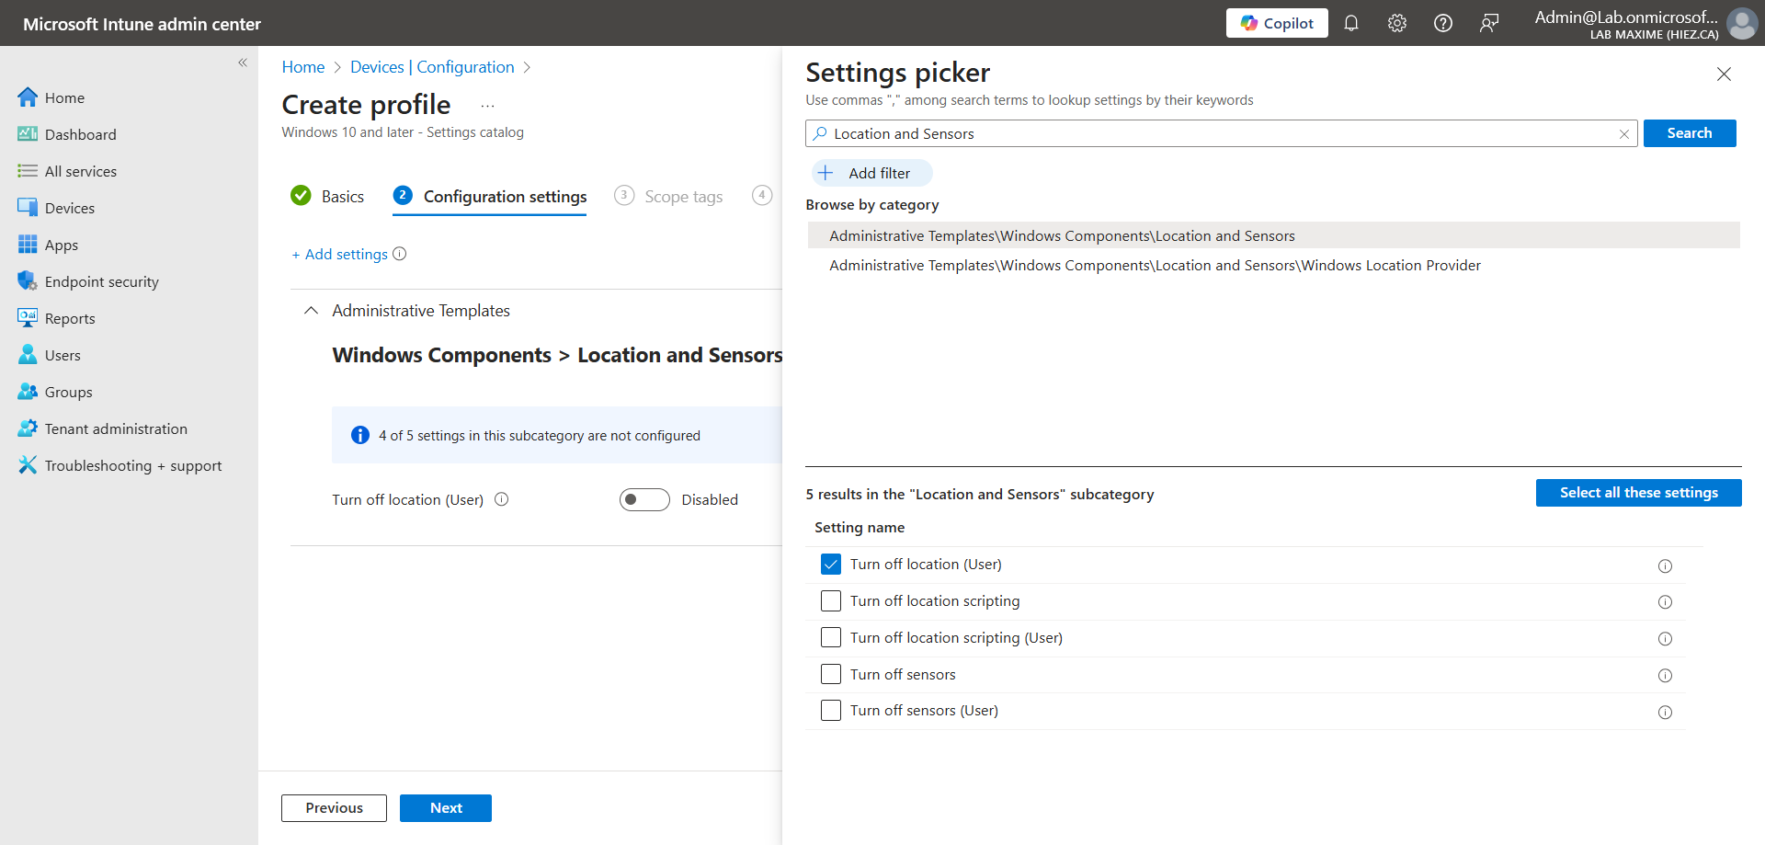Viewport: 1765px width, 845px height.
Task: Uncheck Turn off location (User) checkbox
Action: (x=830, y=565)
